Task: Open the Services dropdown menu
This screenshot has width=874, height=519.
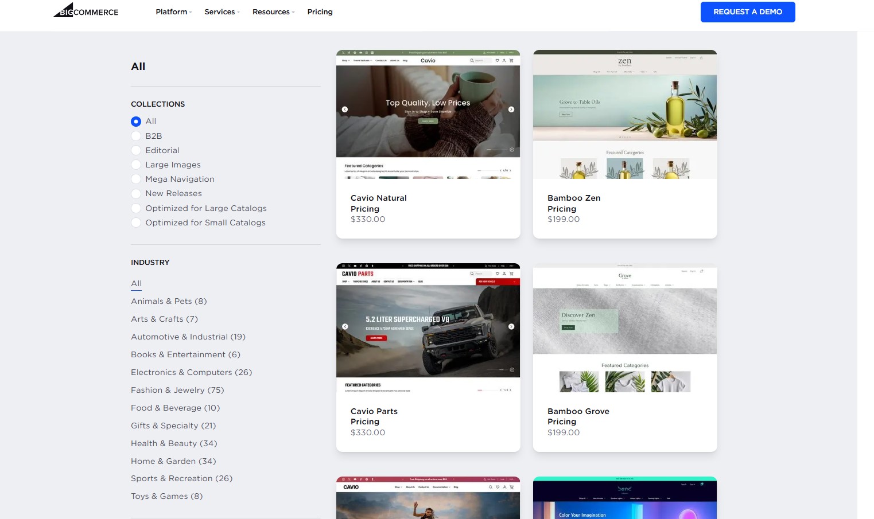Action: (222, 12)
